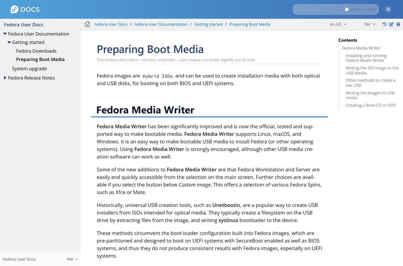Viewport: 403px width, 266px height.
Task: Open the en-US language dropdown
Action: (x=338, y=24)
